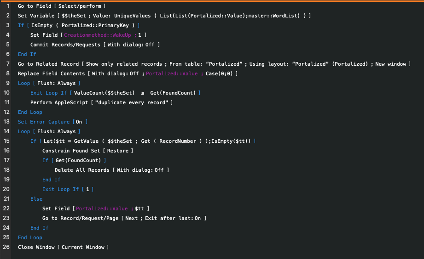The height and width of the screenshot is (259, 424).
Task: Select the If IsEmpty PrimaryKey line
Action: (79, 25)
